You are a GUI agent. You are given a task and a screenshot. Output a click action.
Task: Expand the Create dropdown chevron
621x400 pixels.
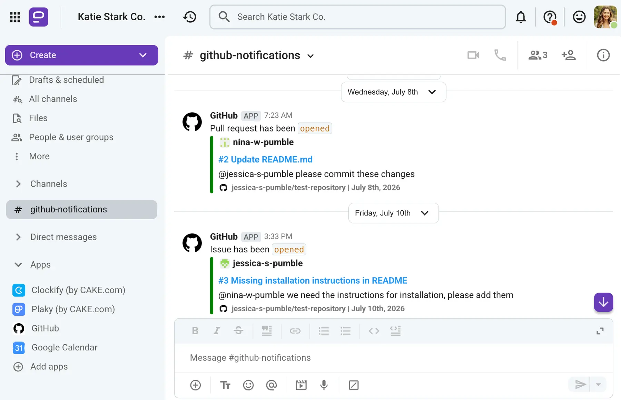(x=143, y=55)
